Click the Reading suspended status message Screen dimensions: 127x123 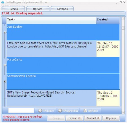[22, 13]
